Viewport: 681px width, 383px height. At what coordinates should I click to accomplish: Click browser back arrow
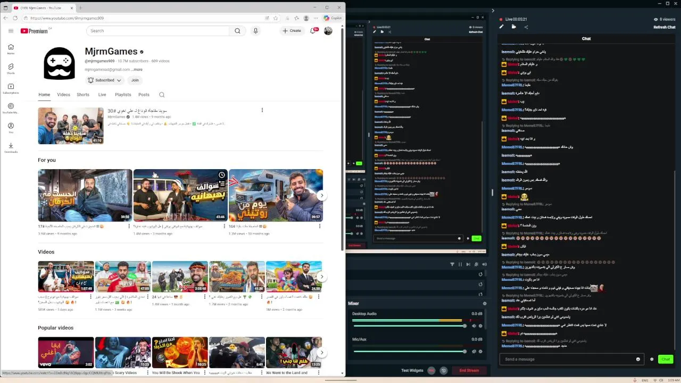click(6, 18)
